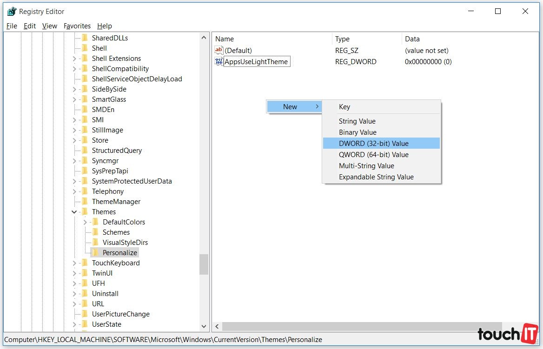Click the Personalize folder icon
The width and height of the screenshot is (543, 349).
pos(95,253)
